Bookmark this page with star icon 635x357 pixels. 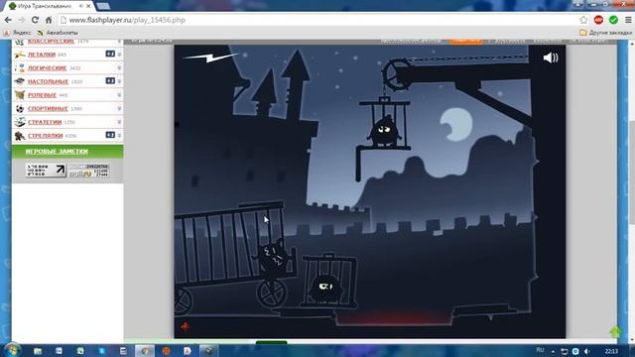(583, 20)
